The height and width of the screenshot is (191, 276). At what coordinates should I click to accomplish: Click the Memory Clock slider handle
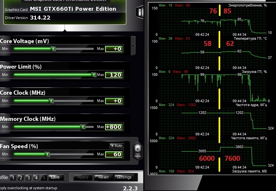[83, 127]
